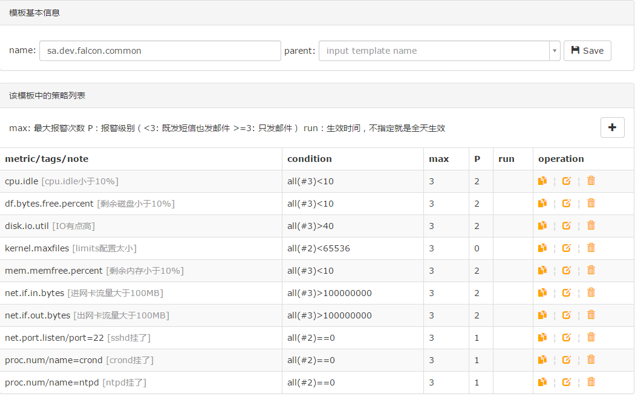Edit the kernel.maxfiles strategy

567,248
